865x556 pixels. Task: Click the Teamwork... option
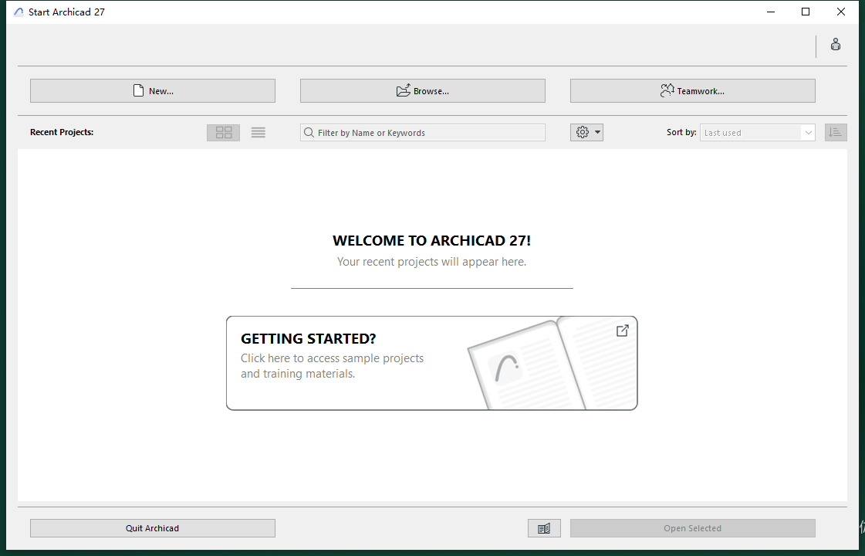[692, 90]
